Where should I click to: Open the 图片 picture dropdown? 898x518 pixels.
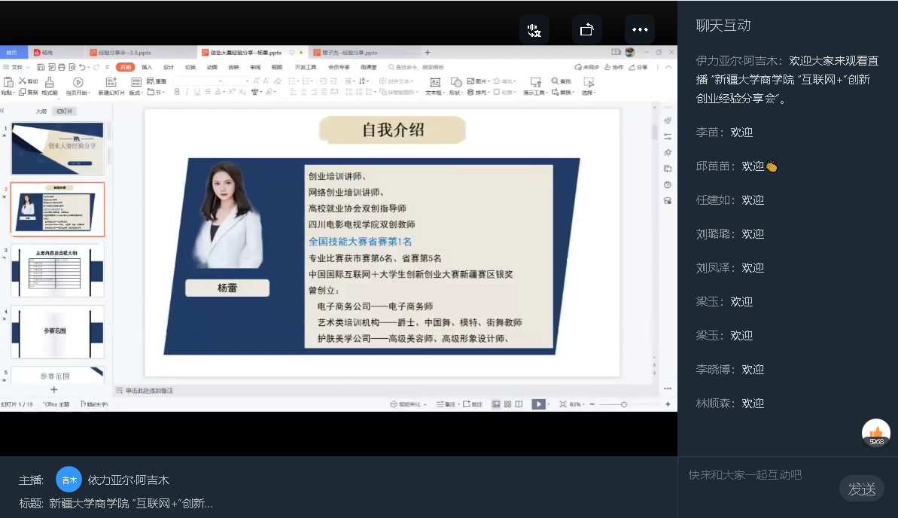pos(478,81)
